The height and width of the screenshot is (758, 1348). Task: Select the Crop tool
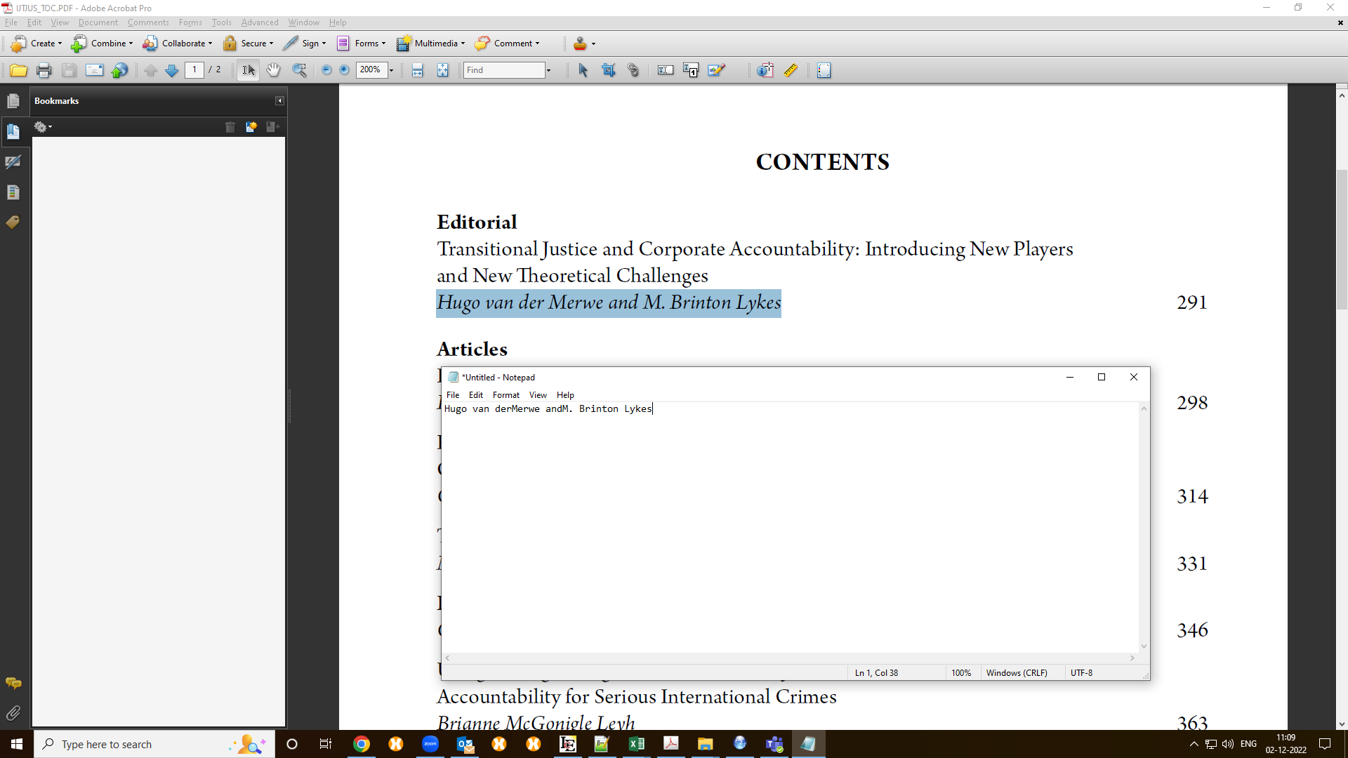609,69
